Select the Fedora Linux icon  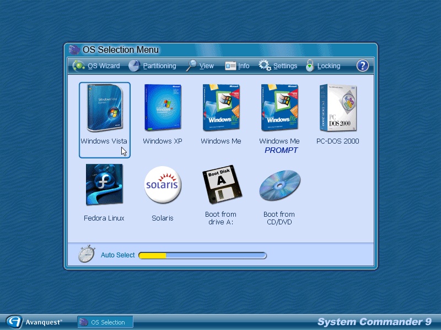(x=104, y=184)
